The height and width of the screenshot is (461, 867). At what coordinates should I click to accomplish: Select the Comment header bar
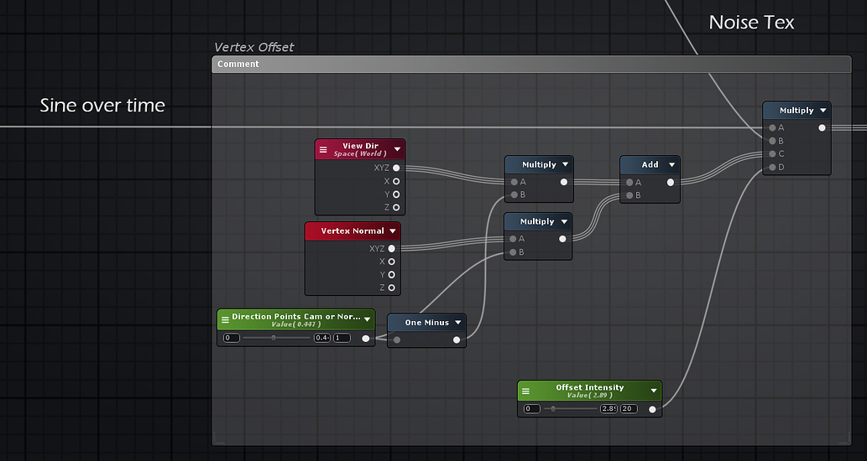tap(530, 64)
